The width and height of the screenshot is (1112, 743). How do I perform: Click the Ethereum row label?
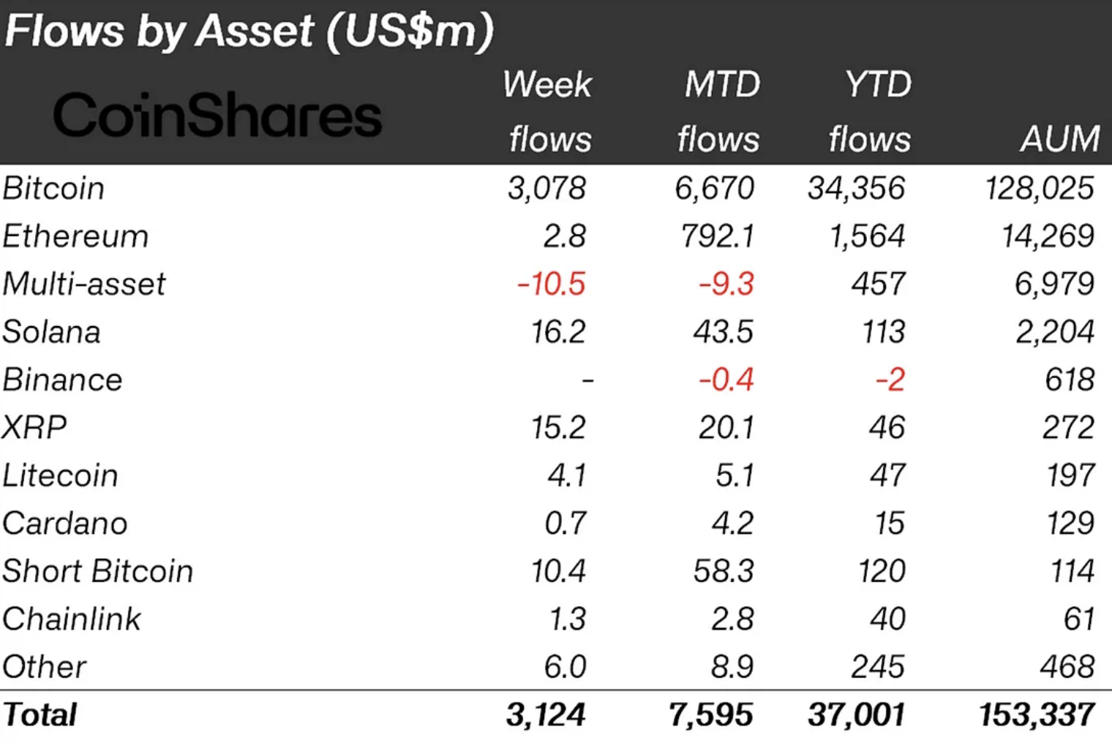click(75, 236)
